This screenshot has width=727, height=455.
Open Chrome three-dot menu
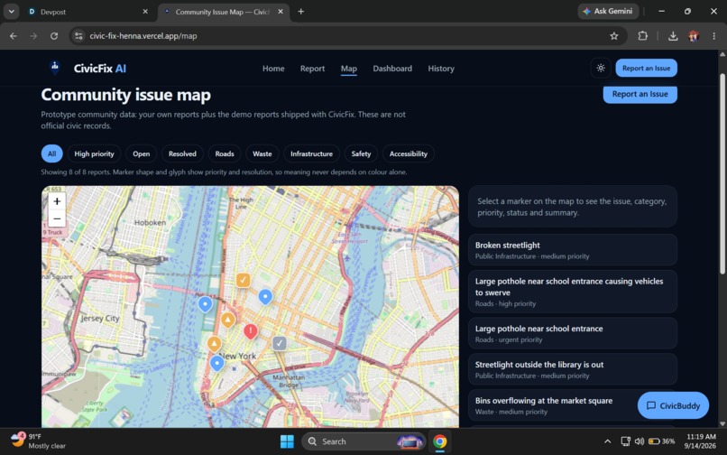(713, 36)
